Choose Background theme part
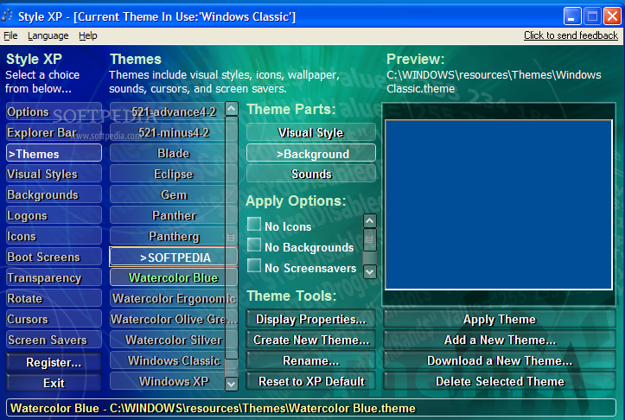 (x=311, y=154)
